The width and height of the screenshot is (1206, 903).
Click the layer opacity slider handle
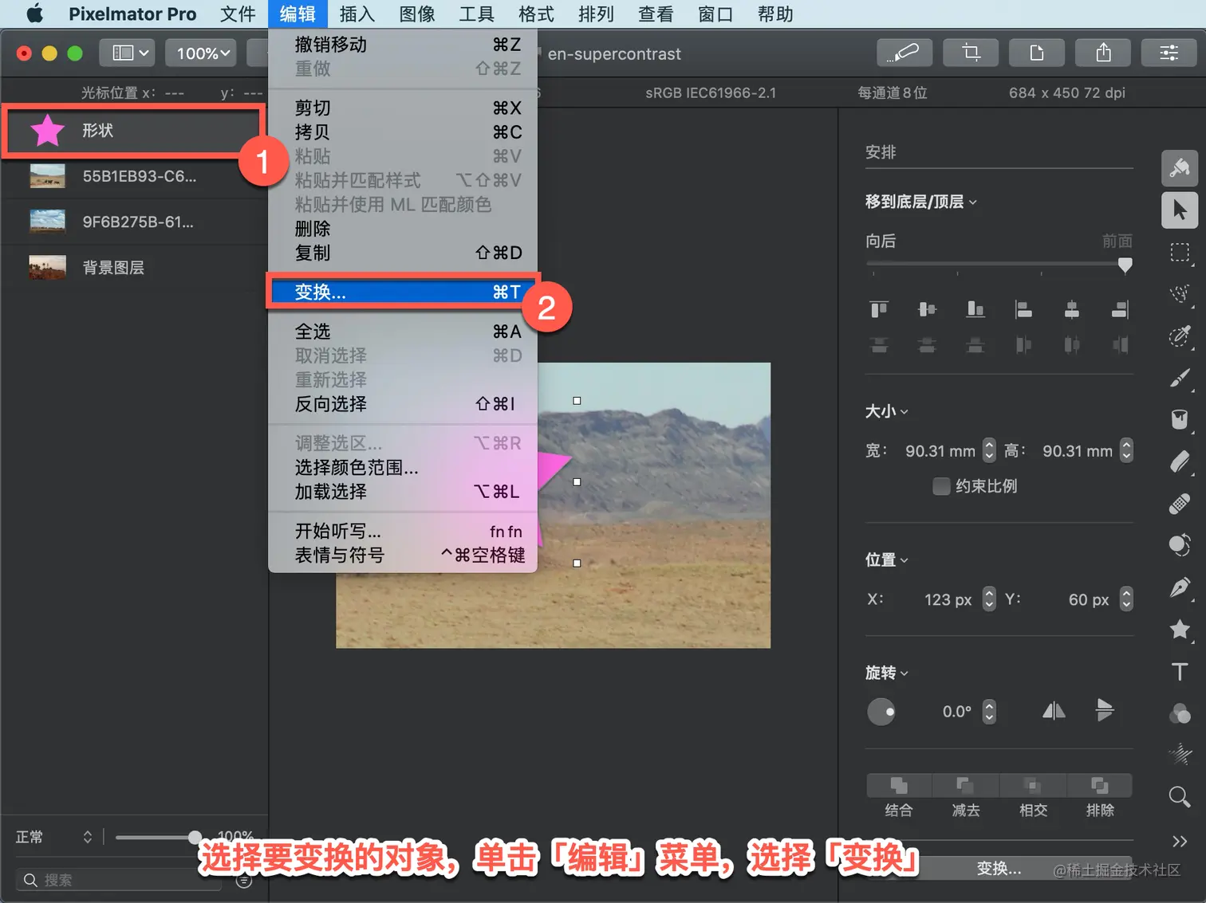[195, 837]
